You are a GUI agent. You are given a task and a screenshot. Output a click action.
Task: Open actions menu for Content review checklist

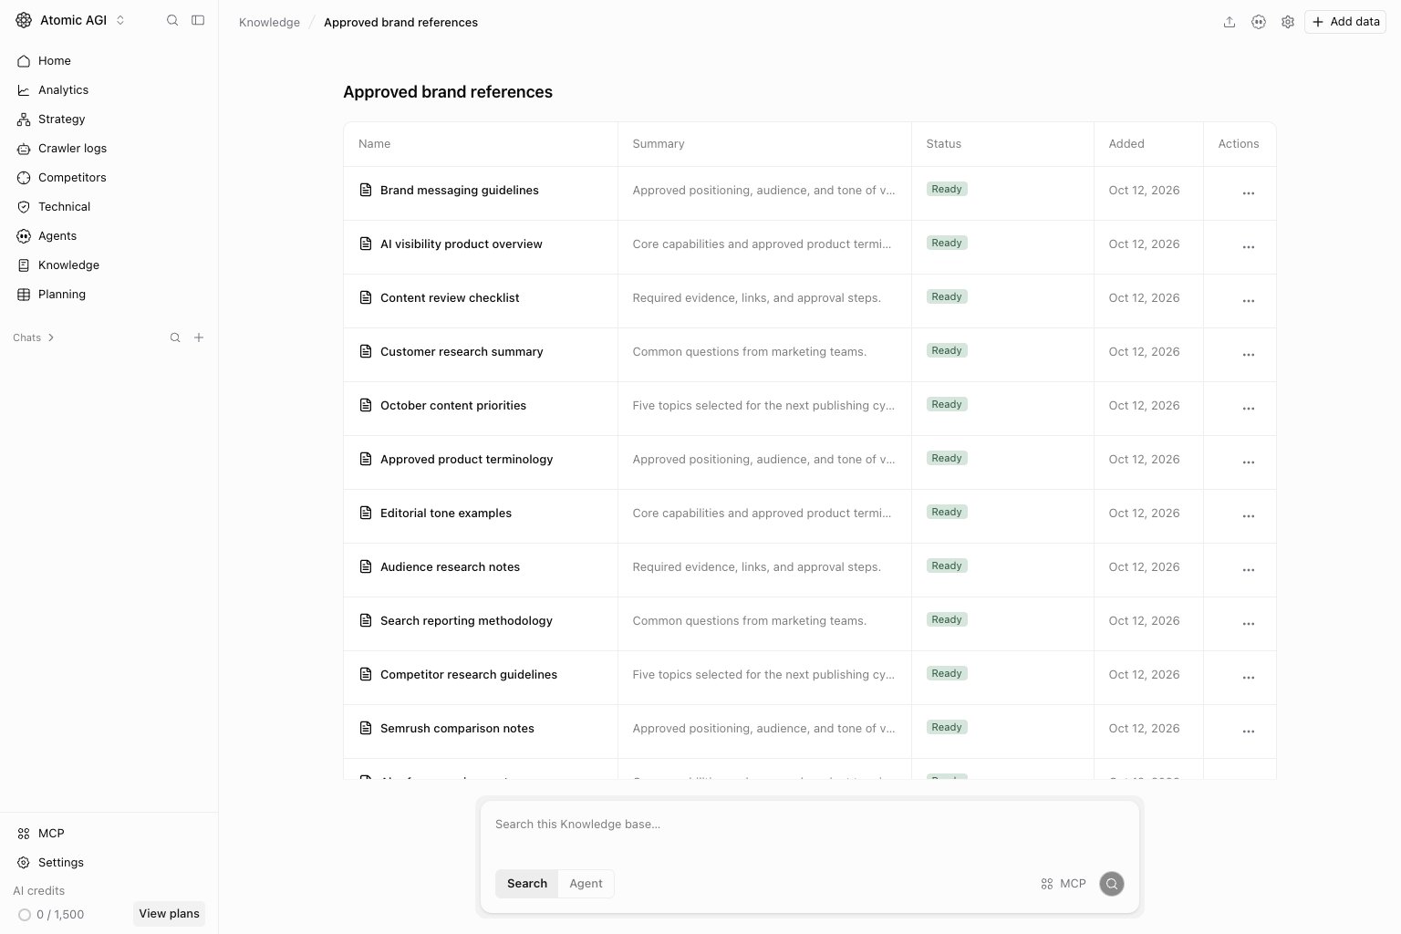(1249, 301)
